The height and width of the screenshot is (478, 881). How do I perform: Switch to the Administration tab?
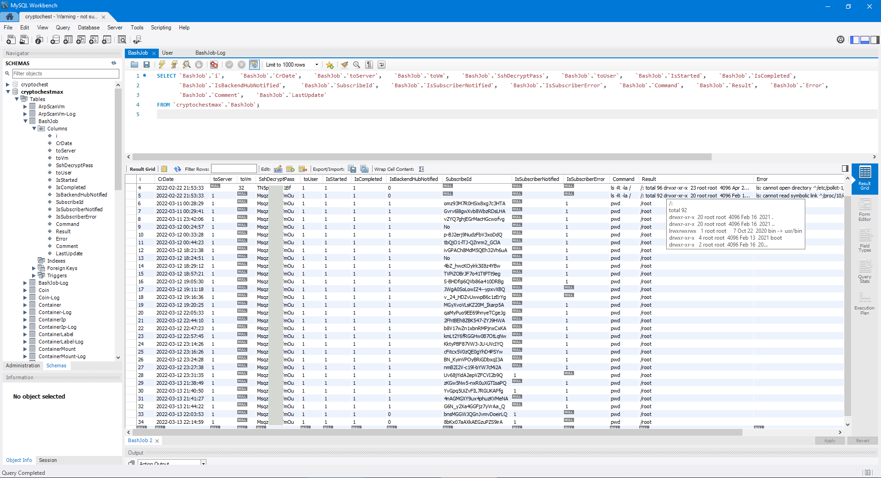[23, 366]
